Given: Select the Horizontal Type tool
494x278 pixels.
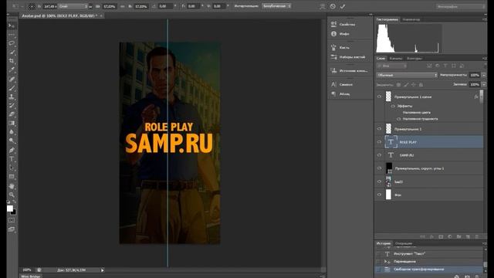Looking at the screenshot, I should pyautogui.click(x=12, y=159).
